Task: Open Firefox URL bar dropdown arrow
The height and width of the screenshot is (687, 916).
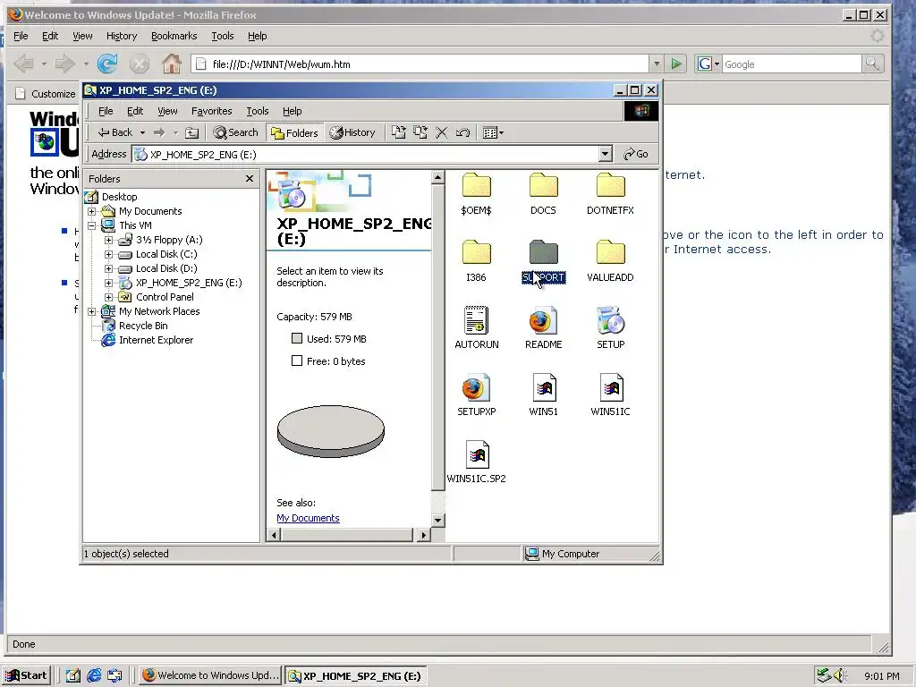Action: (x=656, y=64)
